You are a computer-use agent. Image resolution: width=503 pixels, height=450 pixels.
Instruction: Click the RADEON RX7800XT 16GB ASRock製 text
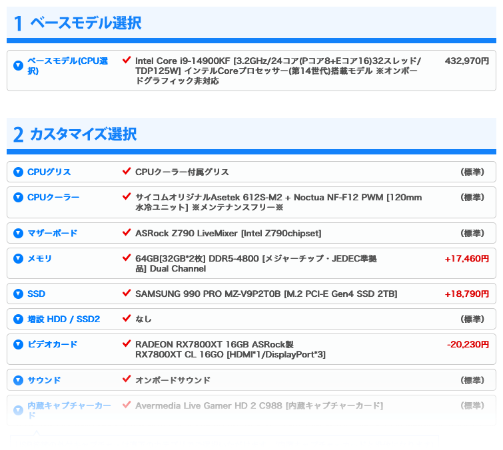pos(215,345)
